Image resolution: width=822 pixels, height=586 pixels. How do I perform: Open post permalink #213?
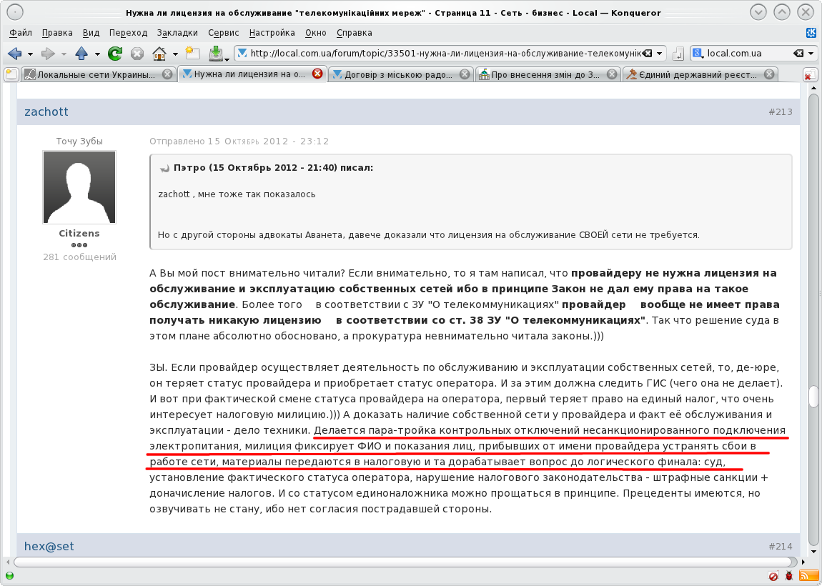[780, 111]
